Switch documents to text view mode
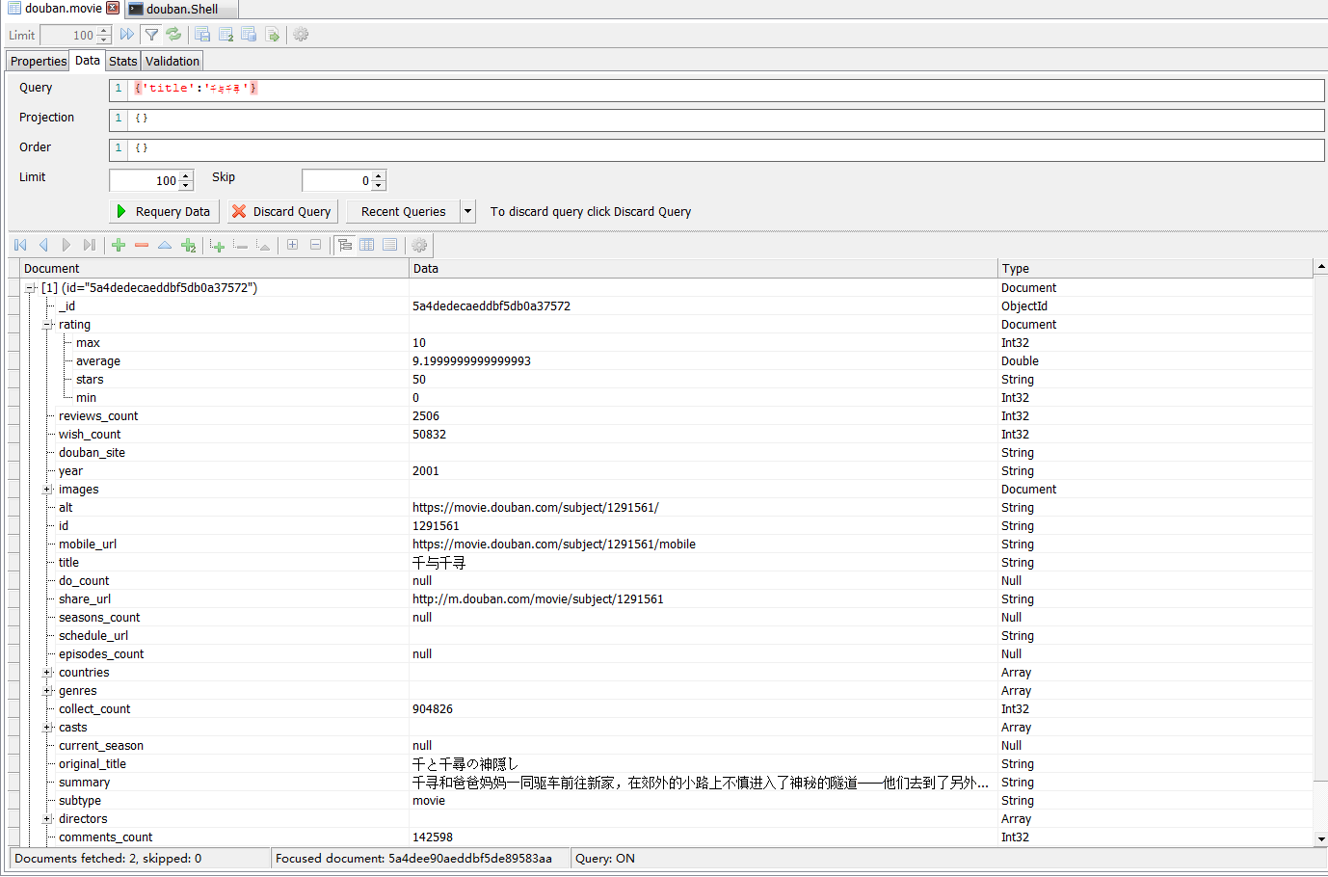1328x877 pixels. click(x=389, y=245)
